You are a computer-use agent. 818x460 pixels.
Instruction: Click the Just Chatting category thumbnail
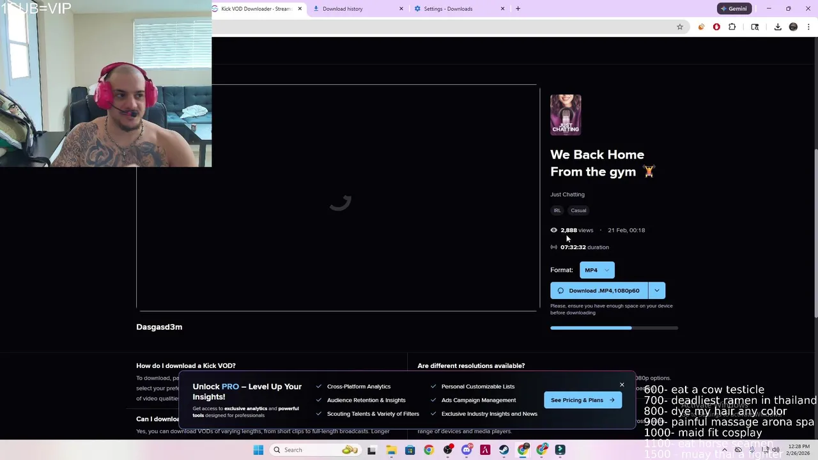566,115
